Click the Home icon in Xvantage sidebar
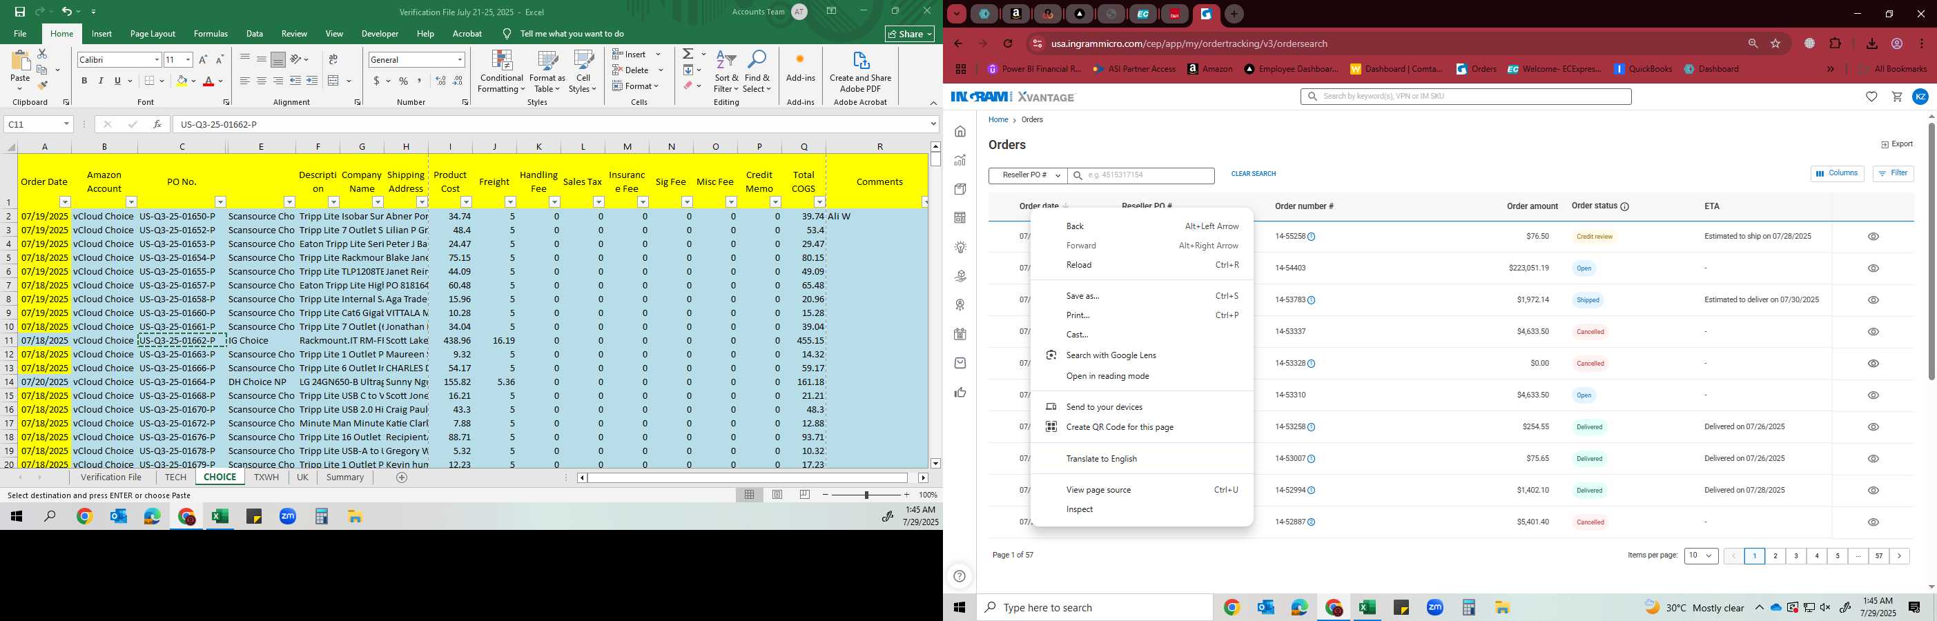 (x=960, y=132)
